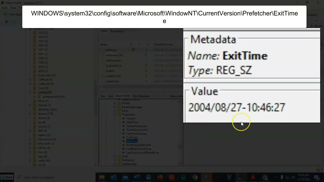
Task: Select the software.sav file row
Action: click(113, 60)
